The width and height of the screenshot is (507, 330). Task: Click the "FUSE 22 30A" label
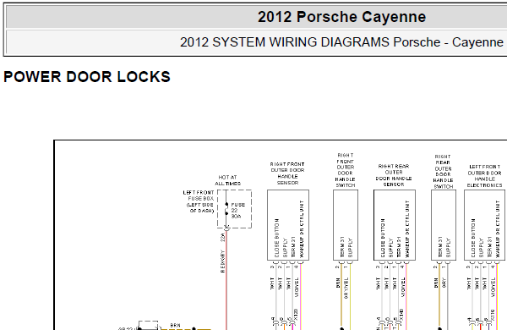238,211
